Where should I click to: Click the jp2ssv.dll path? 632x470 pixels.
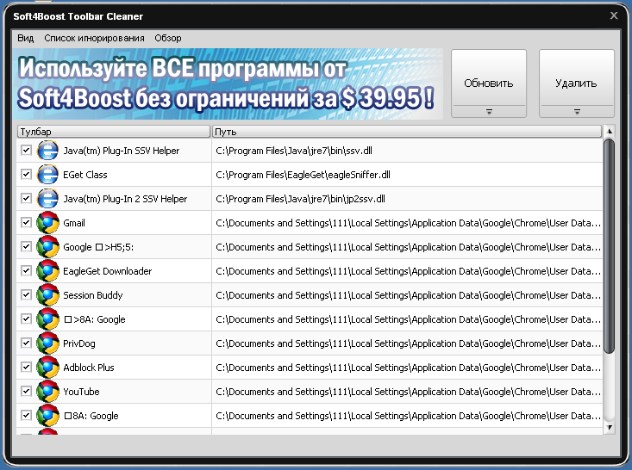[300, 199]
